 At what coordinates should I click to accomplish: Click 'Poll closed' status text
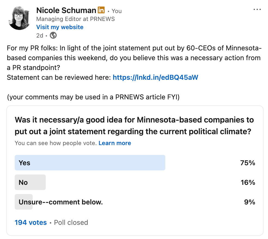click(71, 222)
